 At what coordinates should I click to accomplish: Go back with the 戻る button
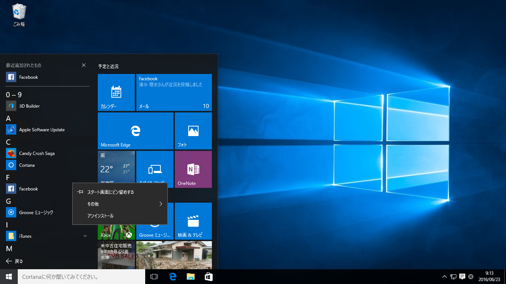15,261
